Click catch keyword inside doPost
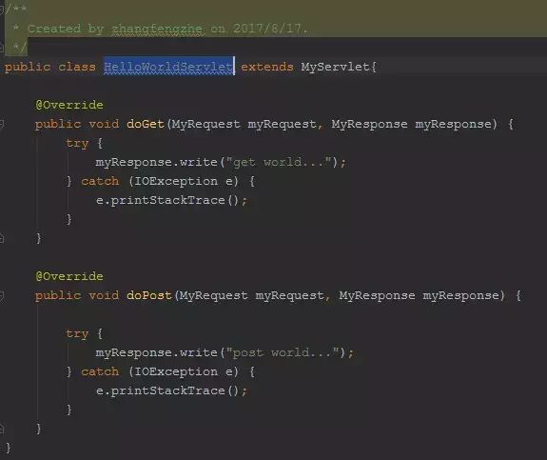547x460 pixels. coord(100,371)
